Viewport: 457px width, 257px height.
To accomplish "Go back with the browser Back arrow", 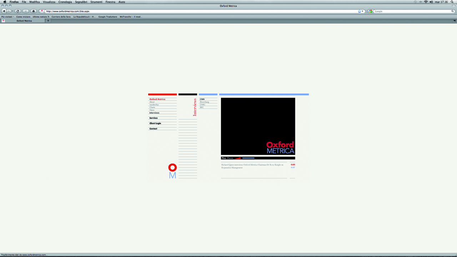I will pos(4,11).
